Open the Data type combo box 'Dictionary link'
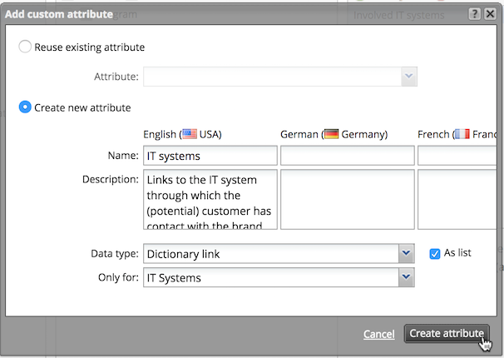Viewport: 504px width, 358px height. coord(279,253)
